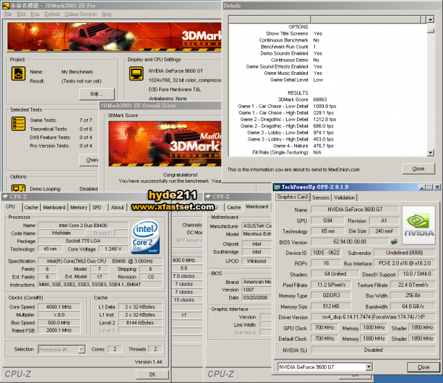Click the Details scrollbar up arrow
The width and height of the screenshot is (443, 383).
point(431,19)
